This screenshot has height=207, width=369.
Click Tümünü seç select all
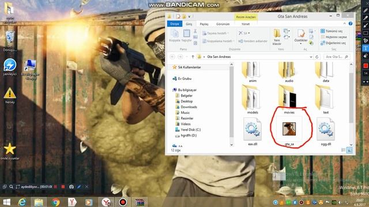click(x=332, y=31)
